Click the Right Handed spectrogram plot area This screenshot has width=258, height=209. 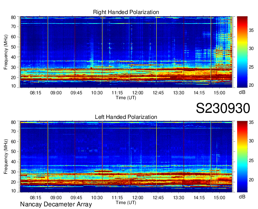click(x=126, y=52)
